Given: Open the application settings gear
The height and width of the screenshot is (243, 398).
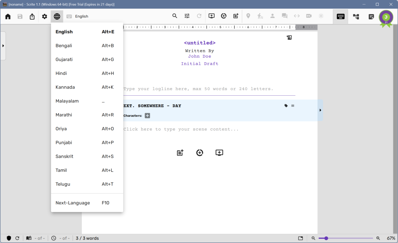Looking at the screenshot, I should coord(44,16).
